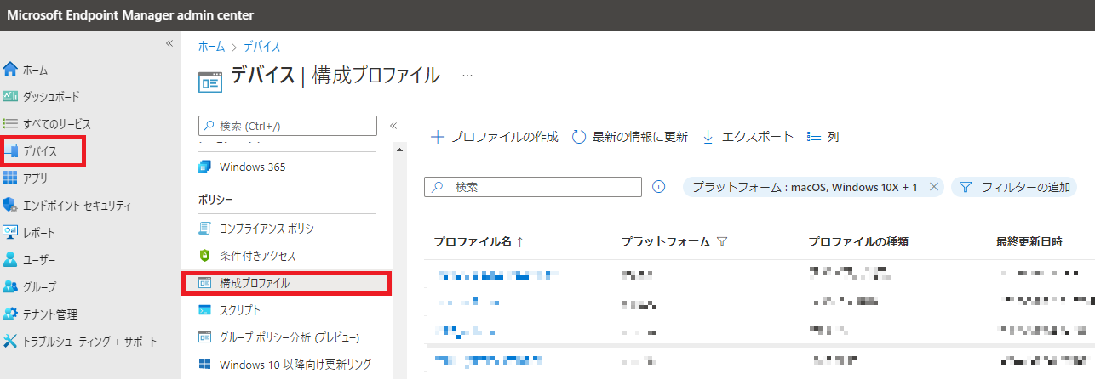Focus the profile list 検索 field

533,187
